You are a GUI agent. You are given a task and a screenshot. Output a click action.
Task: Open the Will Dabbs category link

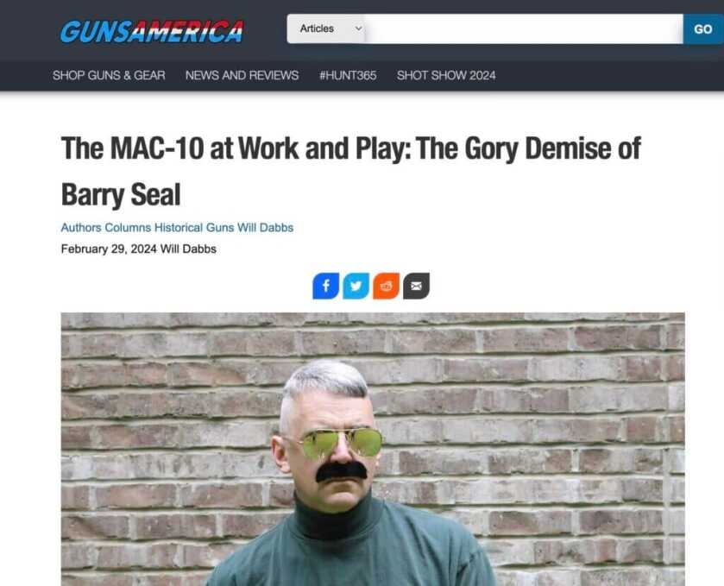[x=266, y=228]
